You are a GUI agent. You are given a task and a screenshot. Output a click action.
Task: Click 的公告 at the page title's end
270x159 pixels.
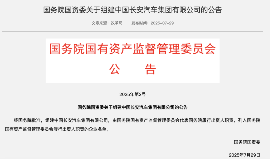tap(211, 10)
